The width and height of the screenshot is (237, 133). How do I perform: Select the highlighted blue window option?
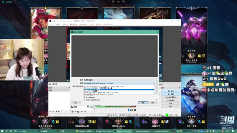[119, 90]
